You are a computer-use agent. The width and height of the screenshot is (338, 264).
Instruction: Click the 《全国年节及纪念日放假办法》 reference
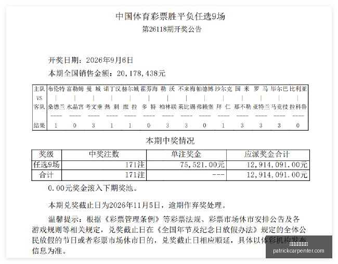(x=207, y=230)
